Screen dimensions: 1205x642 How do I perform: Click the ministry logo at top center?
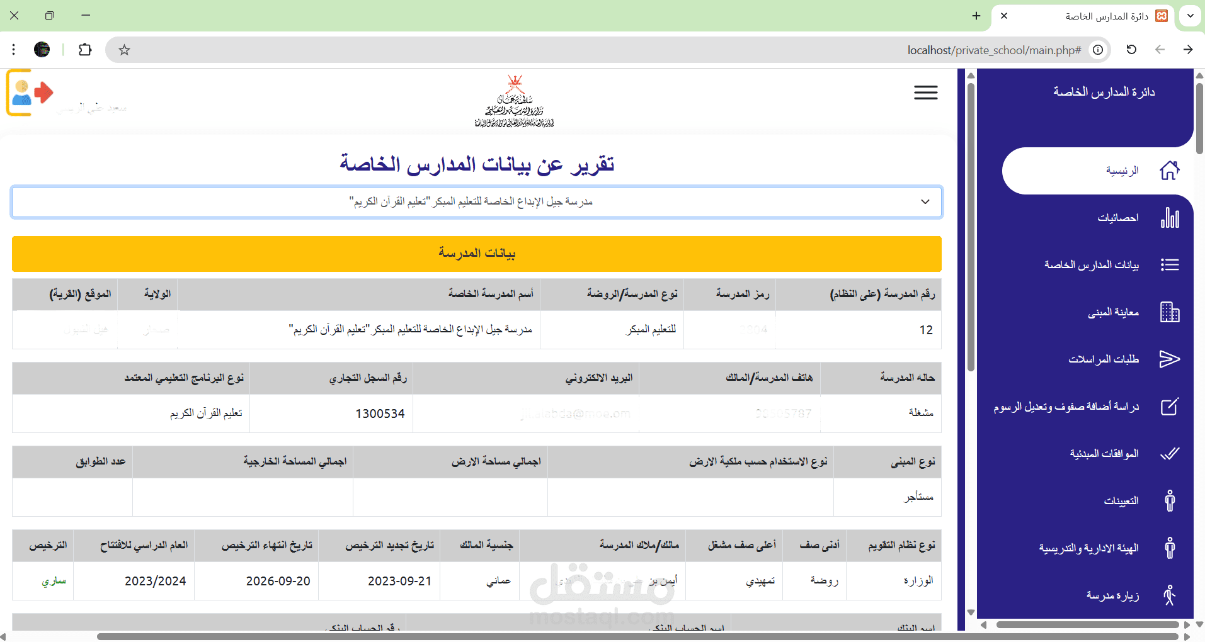click(514, 101)
